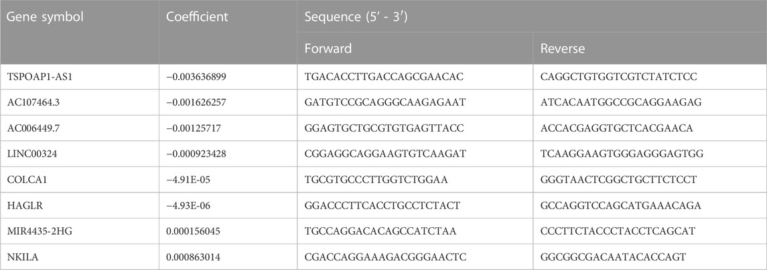
Task: Select the TSPOAP1-AS1 gene cell
Action: [x=79, y=77]
